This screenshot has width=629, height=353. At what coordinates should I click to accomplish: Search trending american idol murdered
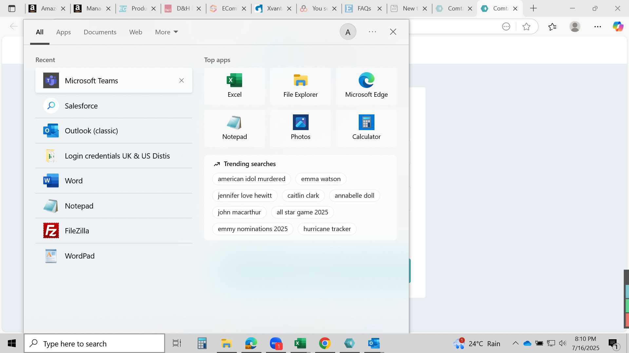tap(252, 179)
